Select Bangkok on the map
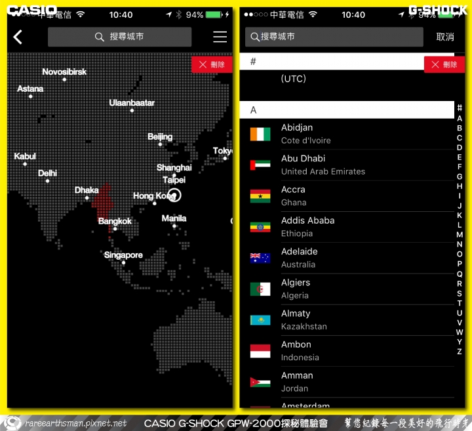Viewport: 472px width, 431px height. (x=115, y=224)
